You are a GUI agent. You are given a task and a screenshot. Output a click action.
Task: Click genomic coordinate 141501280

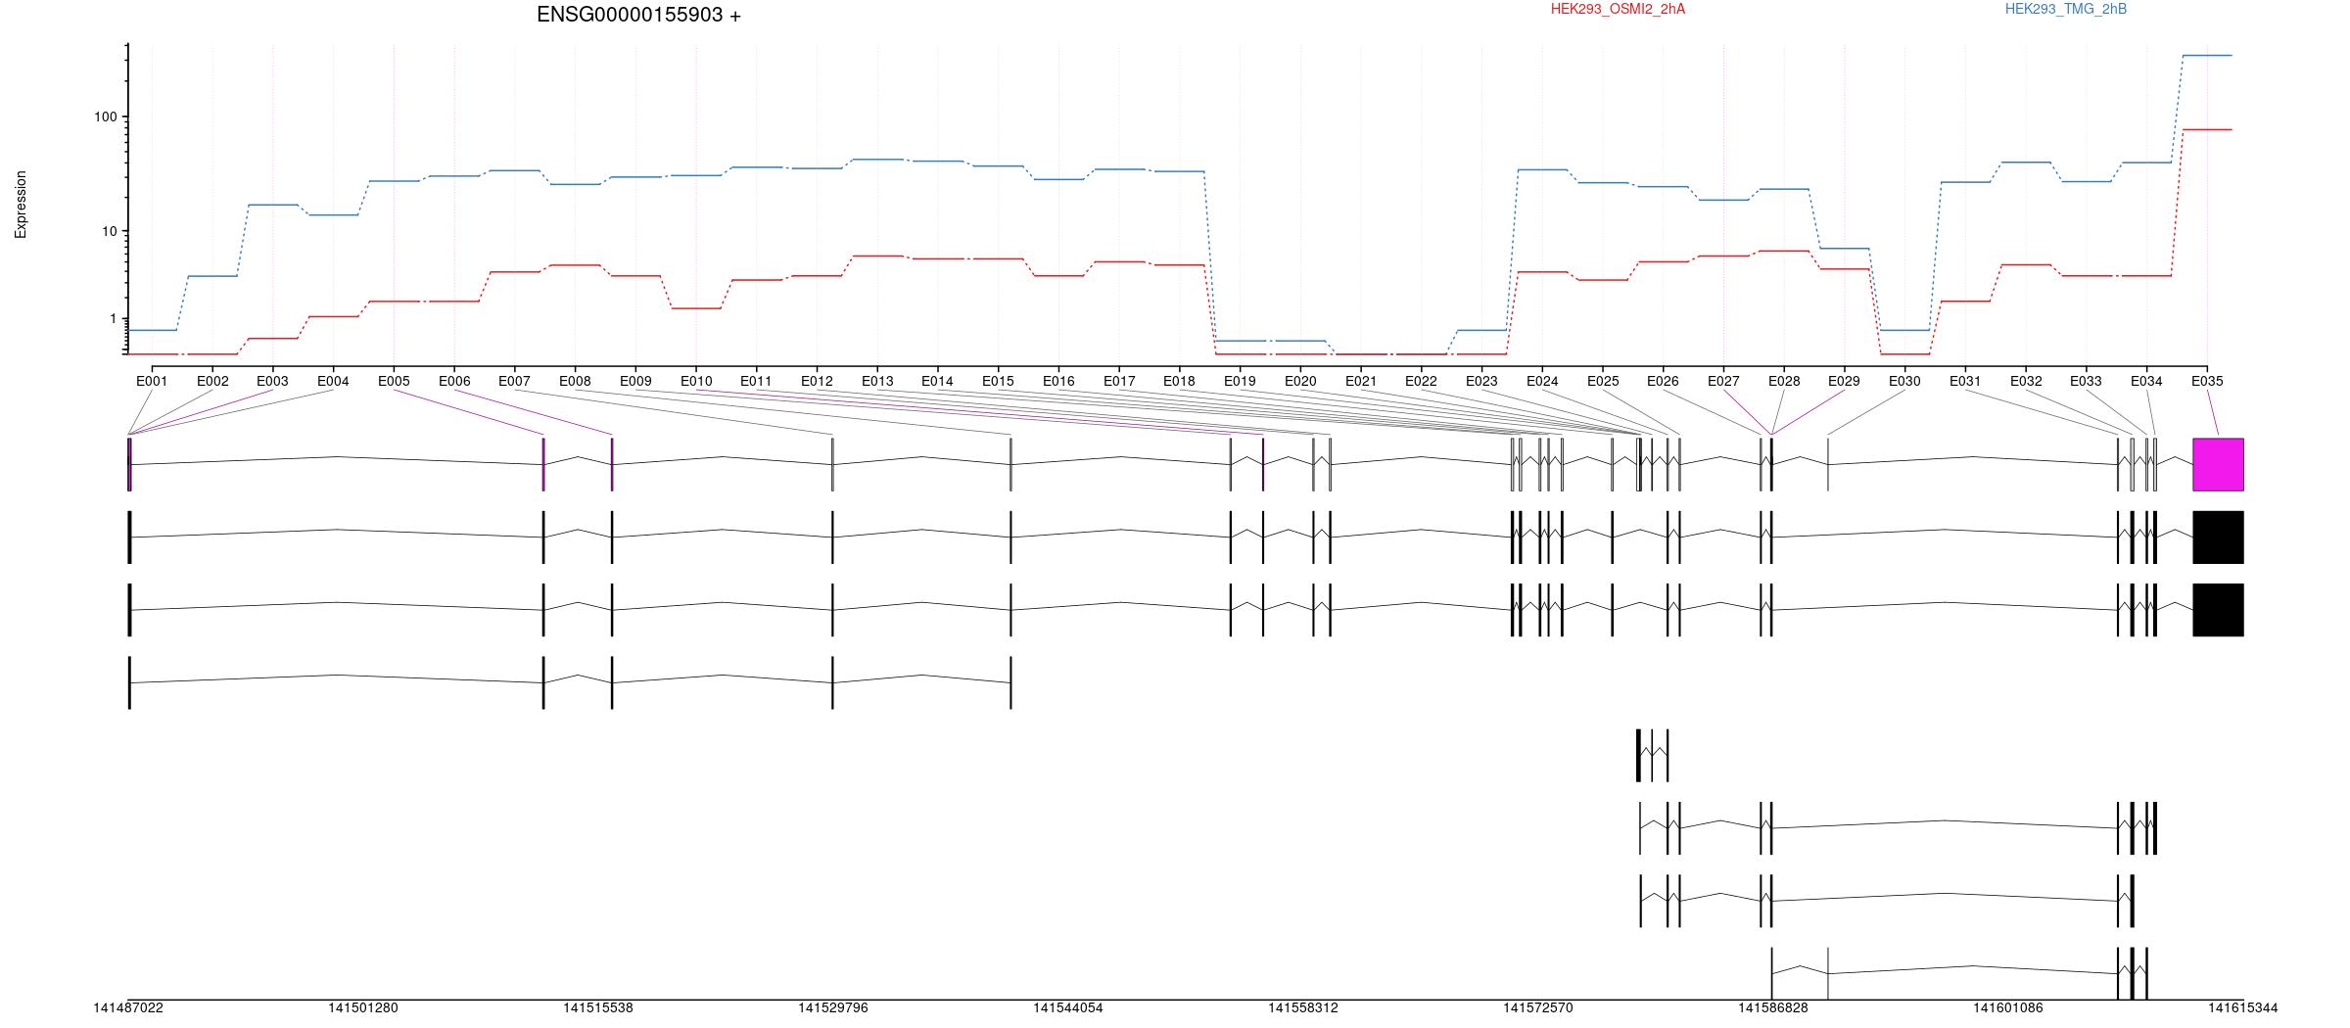363,1007
